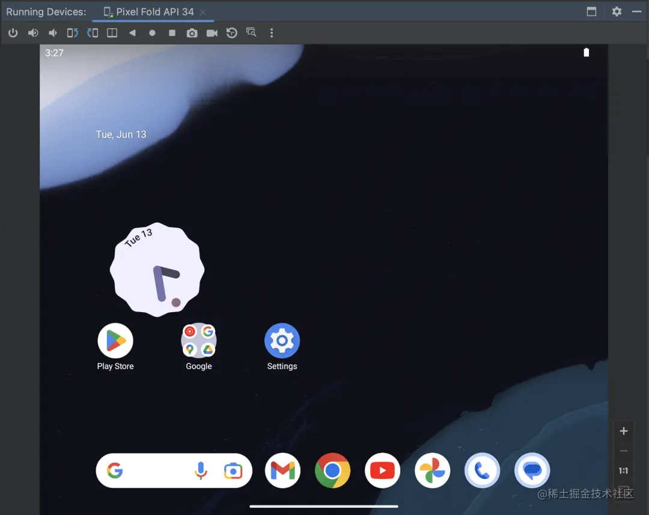Open the Messages app in the dock
This screenshot has width=649, height=515.
532,471
